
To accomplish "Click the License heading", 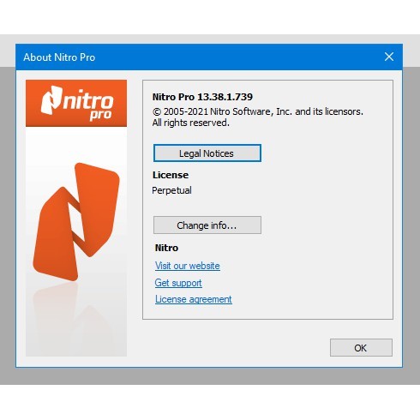I will point(171,175).
